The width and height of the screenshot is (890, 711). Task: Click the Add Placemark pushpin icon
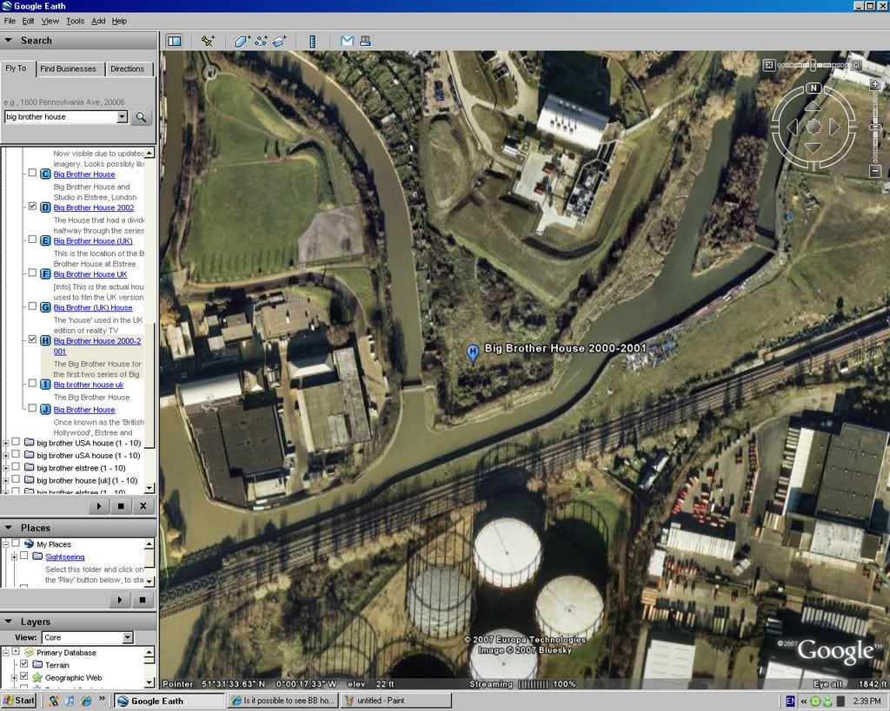tap(207, 41)
